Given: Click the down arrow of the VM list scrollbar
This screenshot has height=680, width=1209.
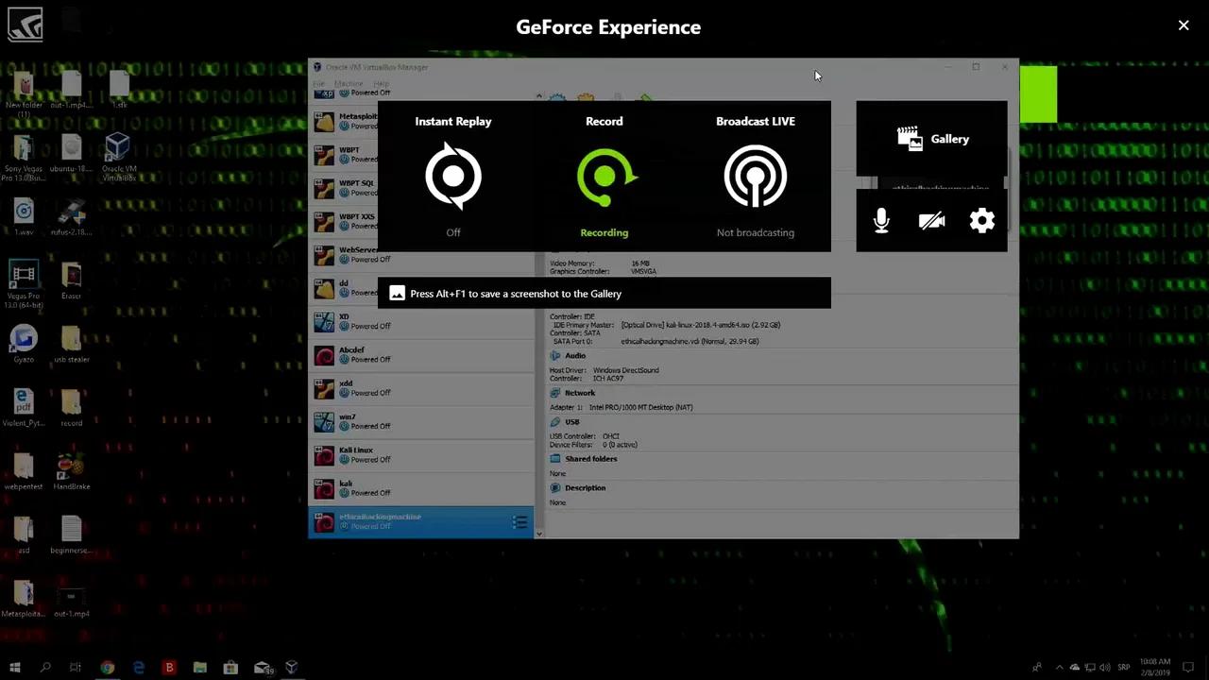Looking at the screenshot, I should click(539, 534).
